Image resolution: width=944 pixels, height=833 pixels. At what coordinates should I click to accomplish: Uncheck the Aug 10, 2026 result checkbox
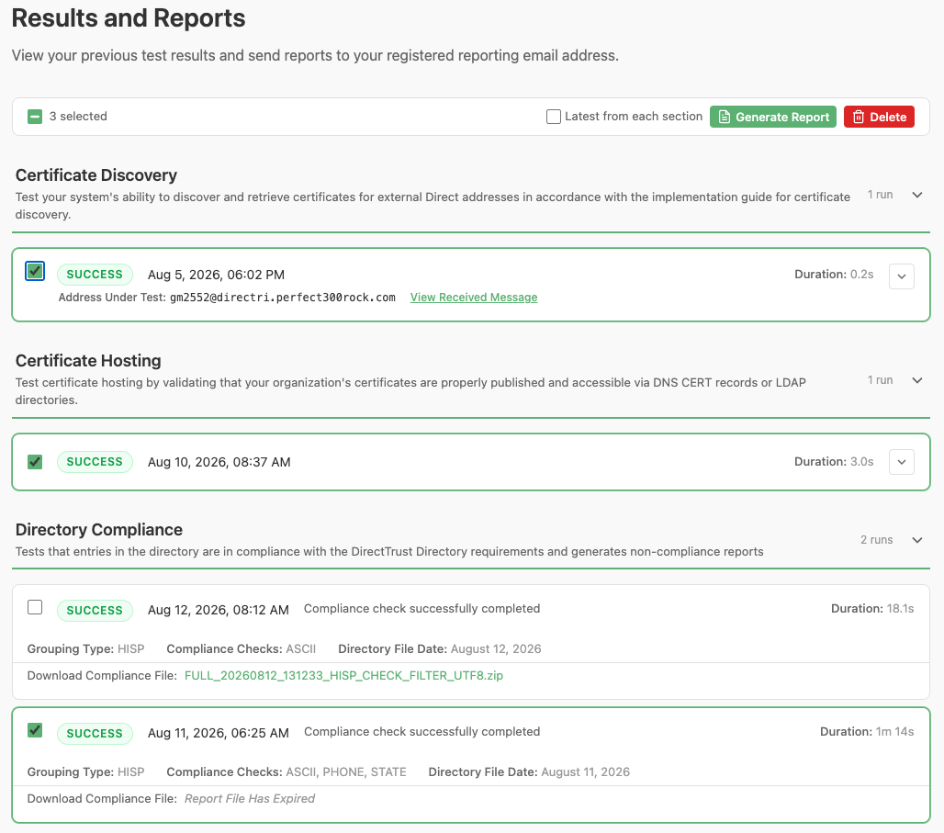[x=35, y=462]
